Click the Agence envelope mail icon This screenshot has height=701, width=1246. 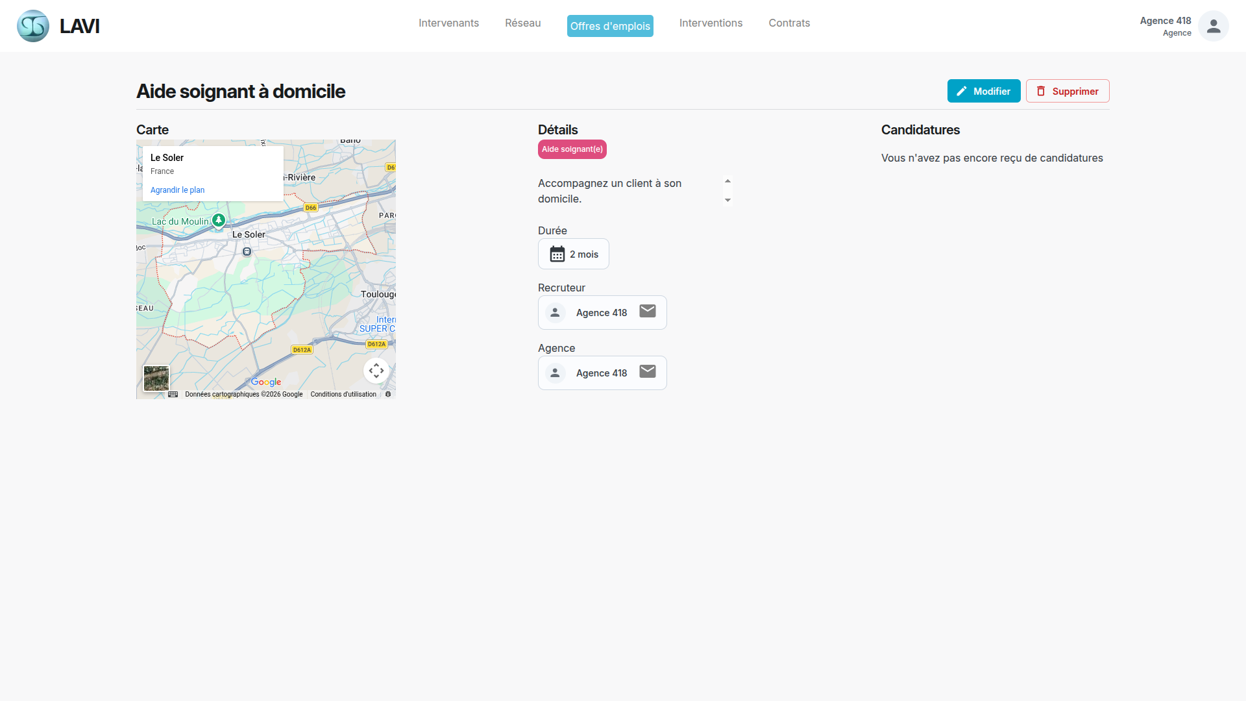tap(647, 372)
